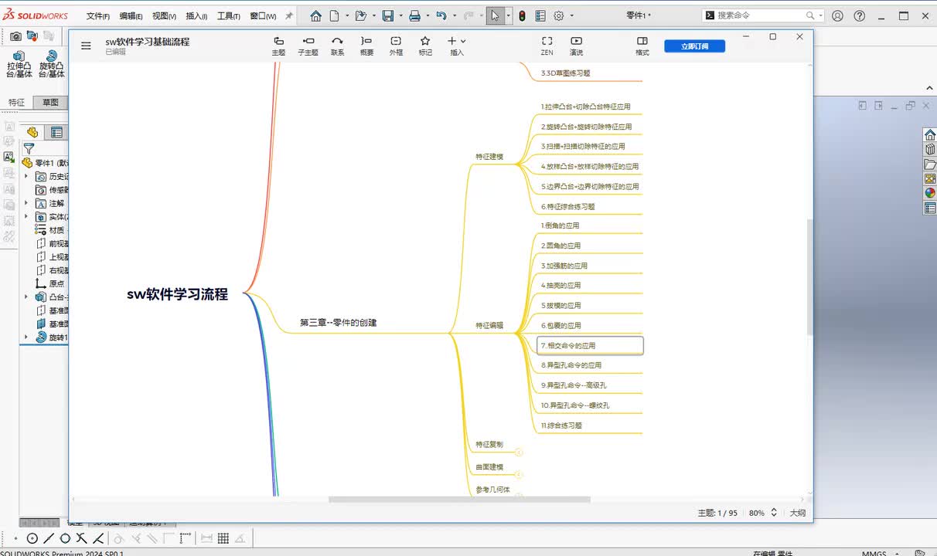Open the options gear dropdown arrow
This screenshot has height=556, width=937.
pos(571,15)
